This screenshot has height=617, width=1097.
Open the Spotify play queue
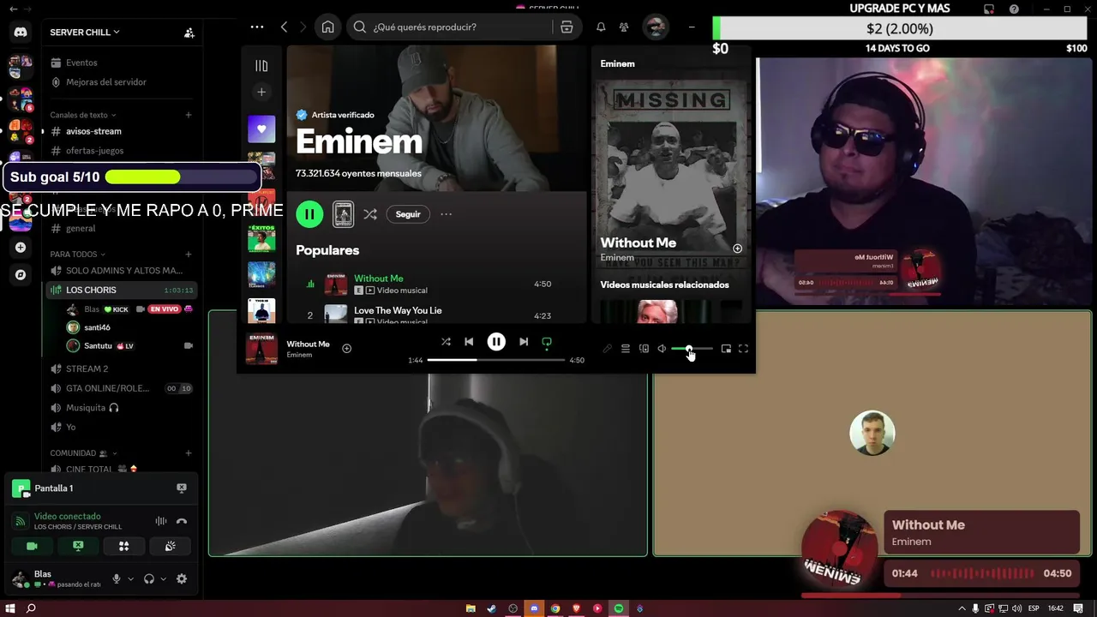626,349
